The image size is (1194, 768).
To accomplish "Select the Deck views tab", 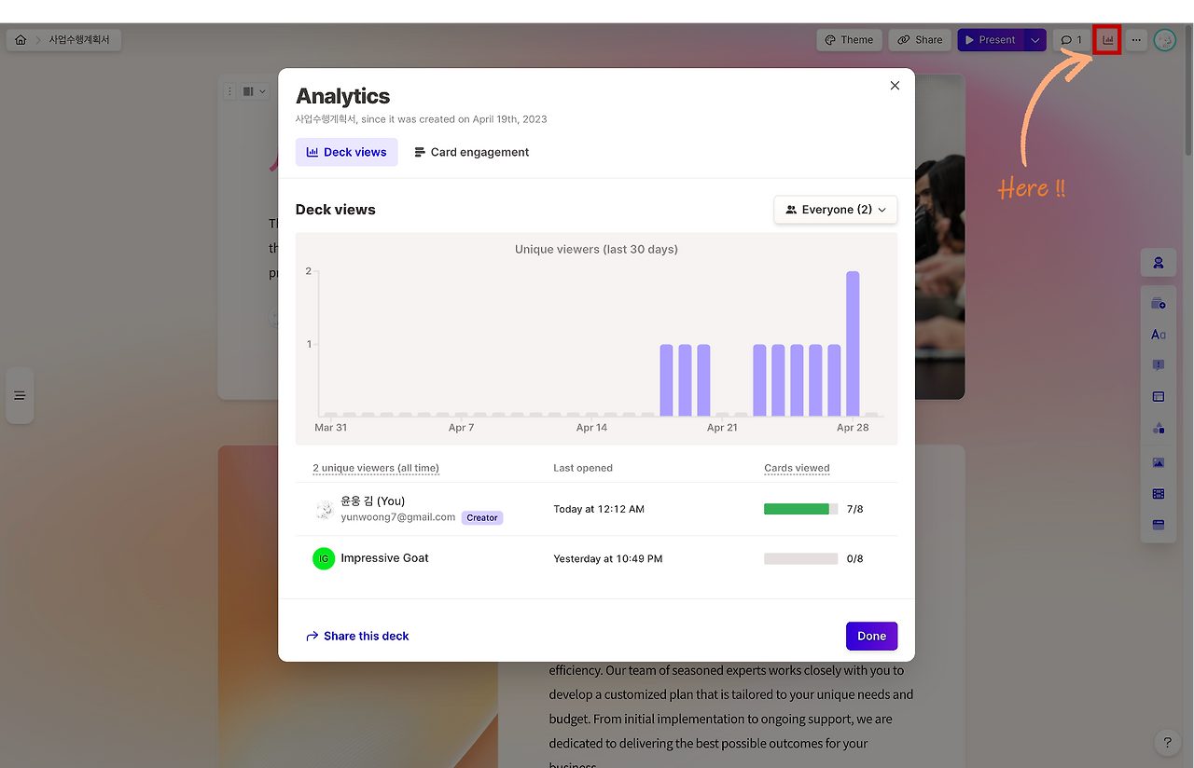I will point(346,152).
